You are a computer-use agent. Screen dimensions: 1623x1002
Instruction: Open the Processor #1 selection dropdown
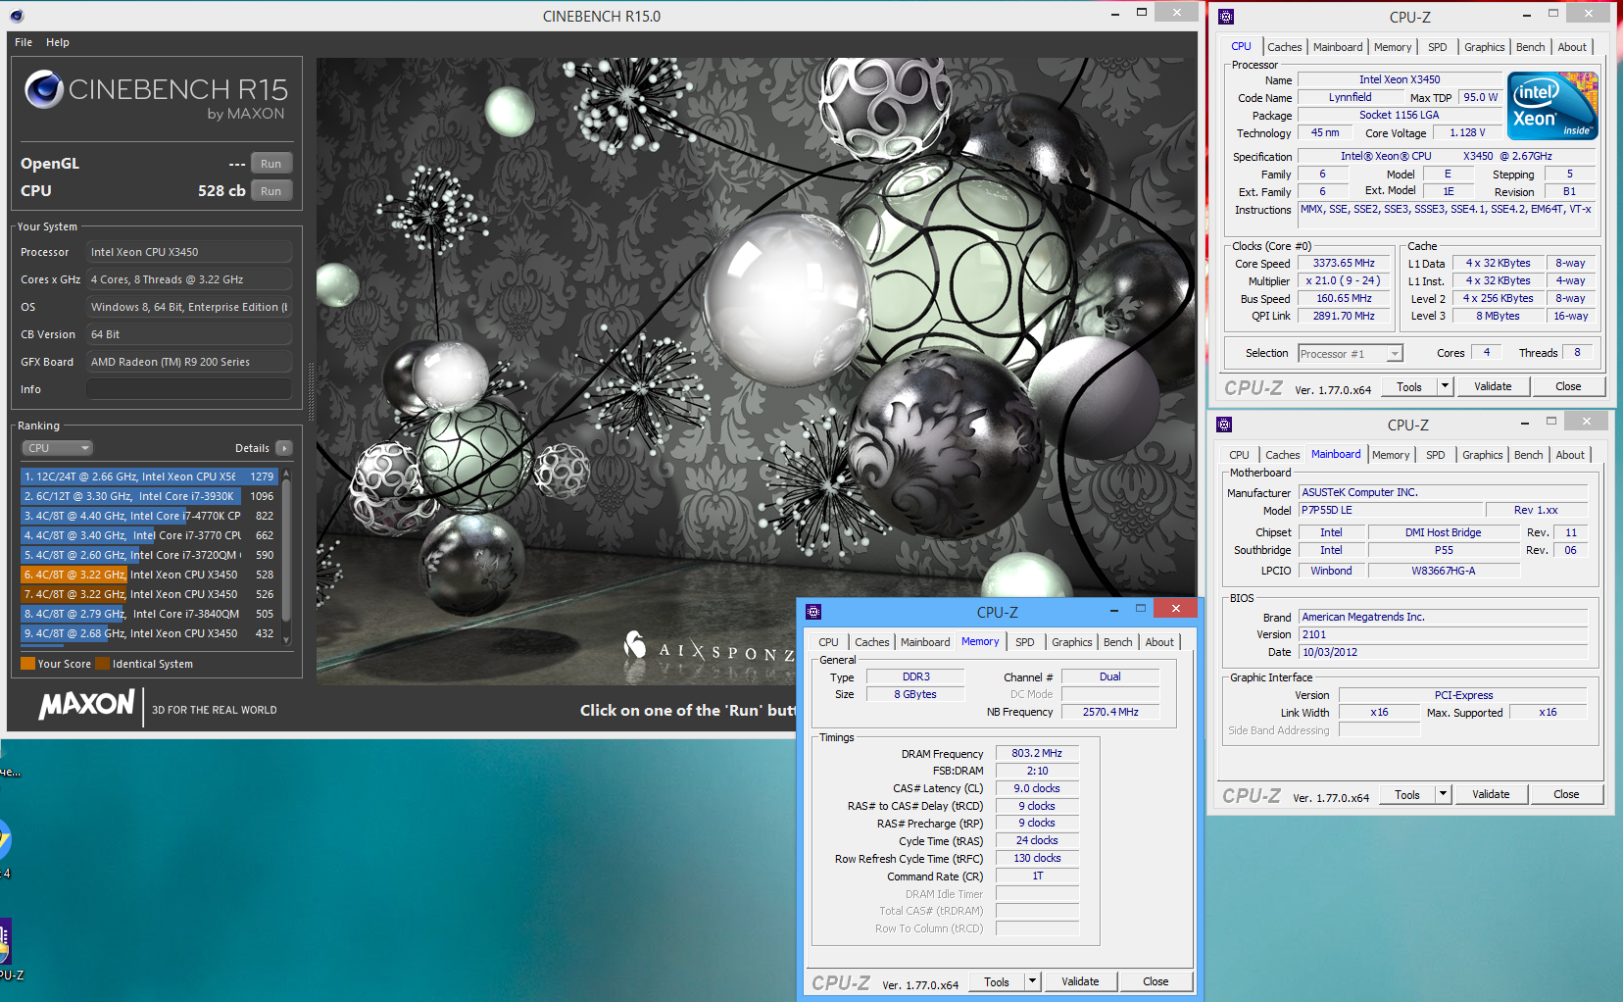tap(1351, 354)
